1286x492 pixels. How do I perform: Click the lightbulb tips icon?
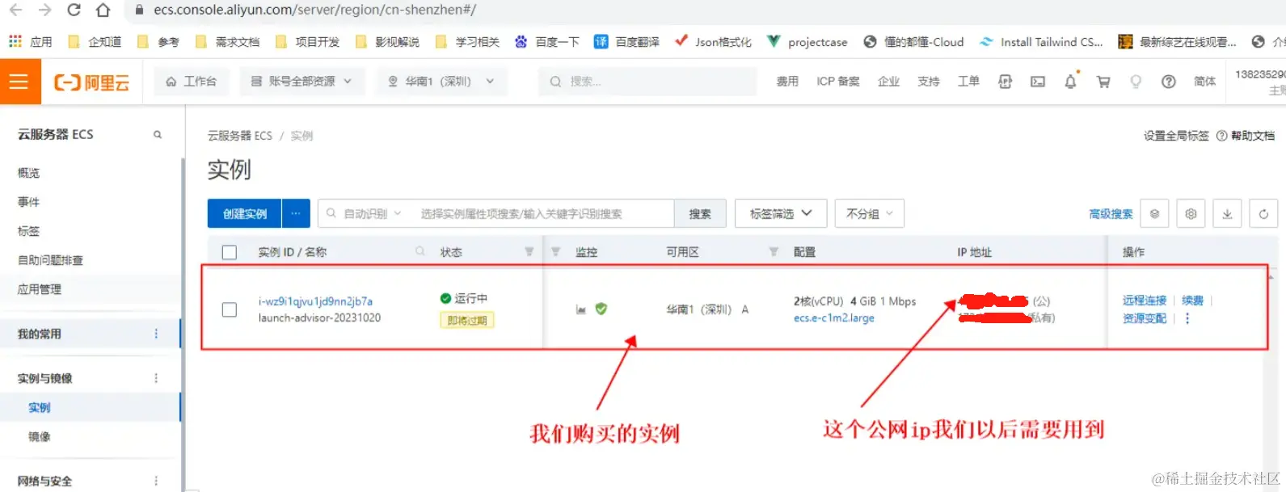[x=1136, y=82]
